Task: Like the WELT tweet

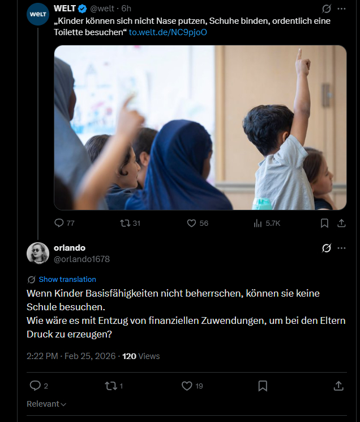Action: pos(190,223)
